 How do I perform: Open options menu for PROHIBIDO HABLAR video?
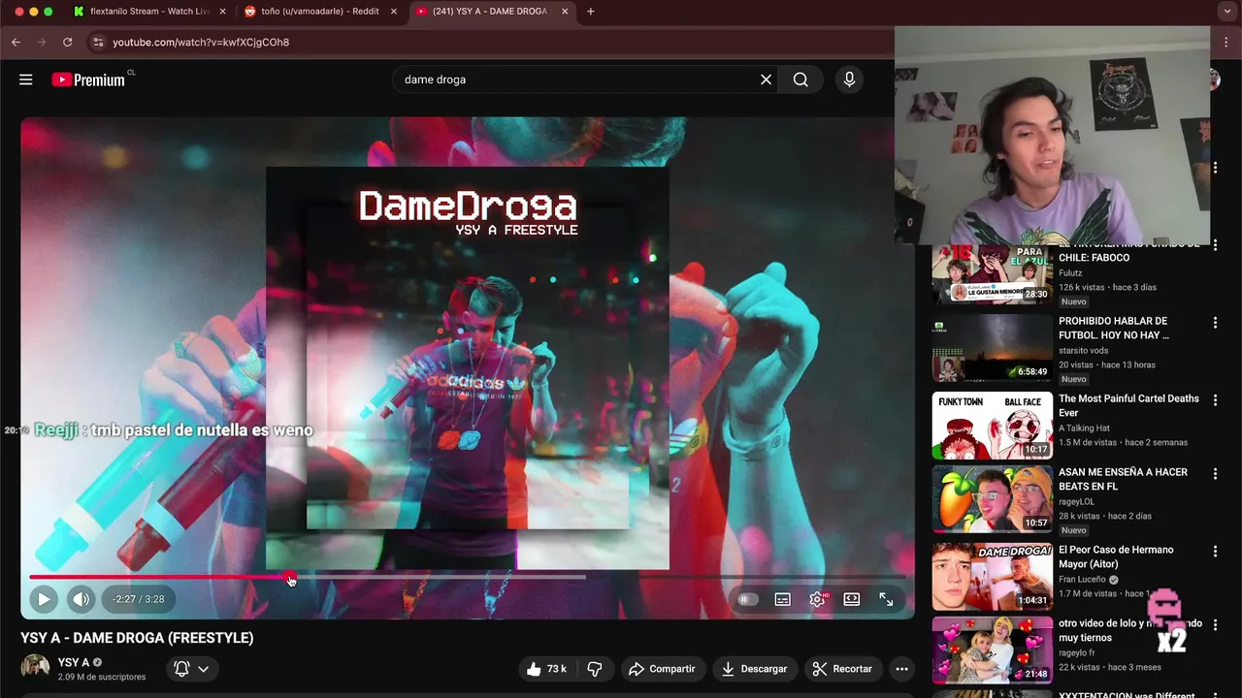(x=1215, y=323)
